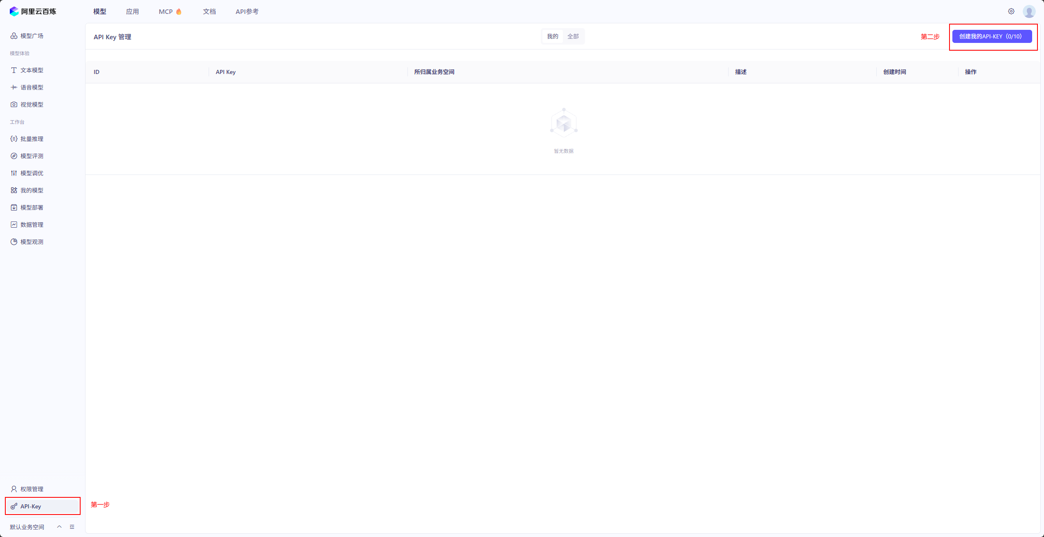Image resolution: width=1044 pixels, height=537 pixels.
Task: Open 视觉模型 camera item
Action: [x=32, y=105]
